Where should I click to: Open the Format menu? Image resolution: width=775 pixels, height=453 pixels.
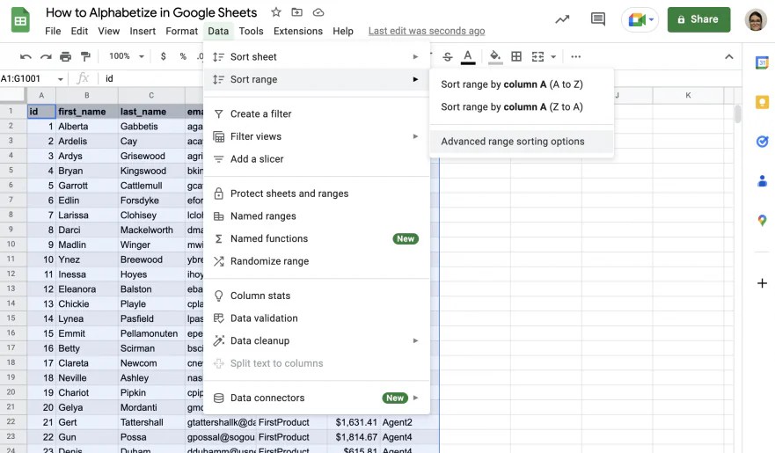(181, 31)
